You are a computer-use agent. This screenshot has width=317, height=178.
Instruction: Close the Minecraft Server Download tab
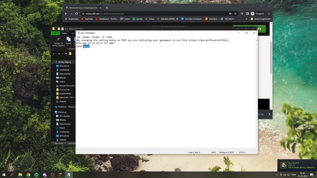(101, 8)
